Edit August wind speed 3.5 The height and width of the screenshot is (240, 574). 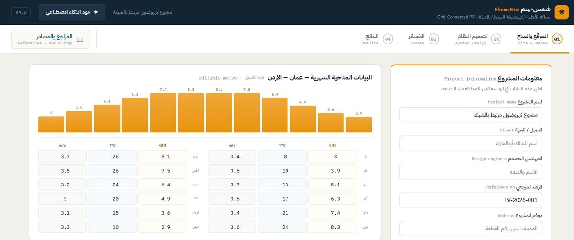[x=62, y=170]
